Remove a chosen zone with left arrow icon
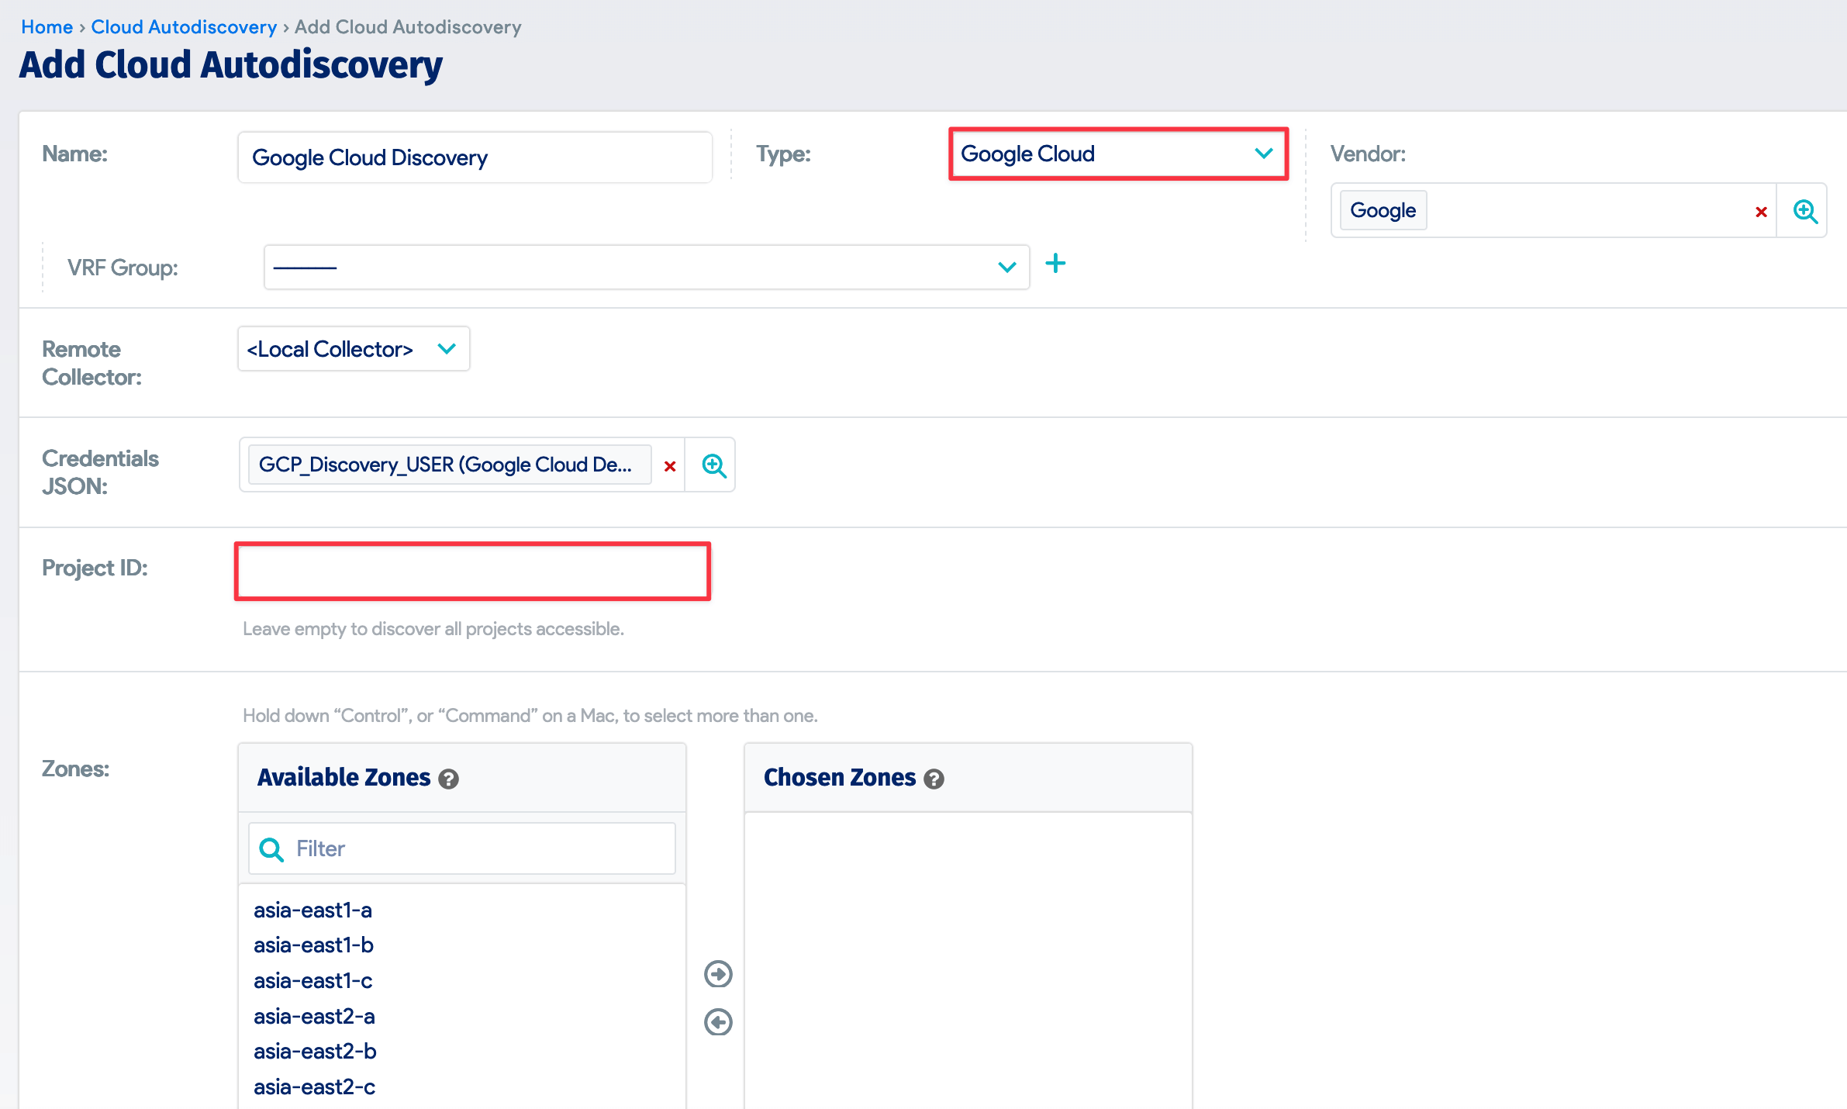The width and height of the screenshot is (1847, 1109). [x=717, y=1022]
